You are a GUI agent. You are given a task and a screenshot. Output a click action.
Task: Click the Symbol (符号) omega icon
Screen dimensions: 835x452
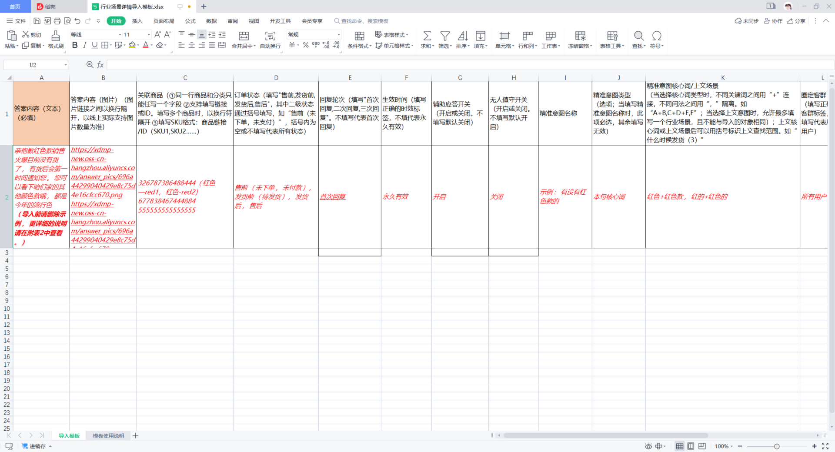[x=657, y=36]
